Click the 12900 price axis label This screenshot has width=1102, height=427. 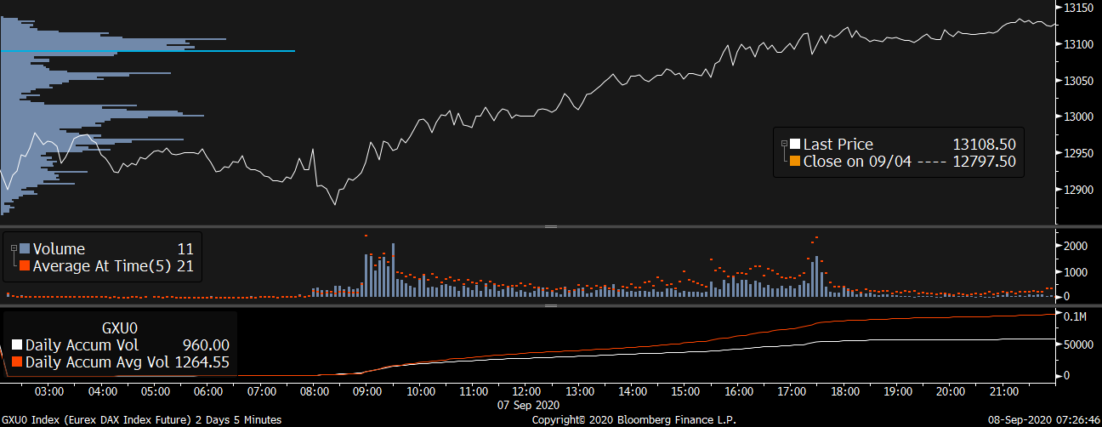tap(1078, 191)
